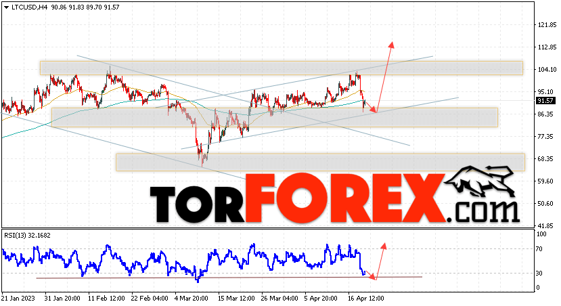Select the 68.35 price axis label
The width and height of the screenshot is (561, 306).
tap(545, 159)
